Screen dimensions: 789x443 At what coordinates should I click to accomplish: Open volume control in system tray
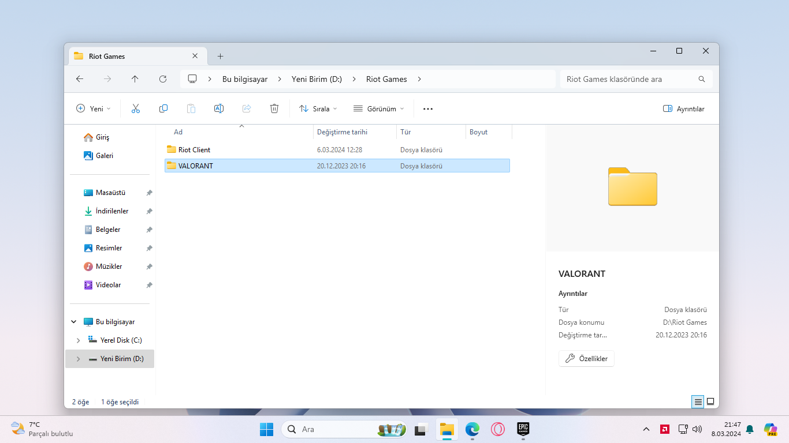point(697,429)
